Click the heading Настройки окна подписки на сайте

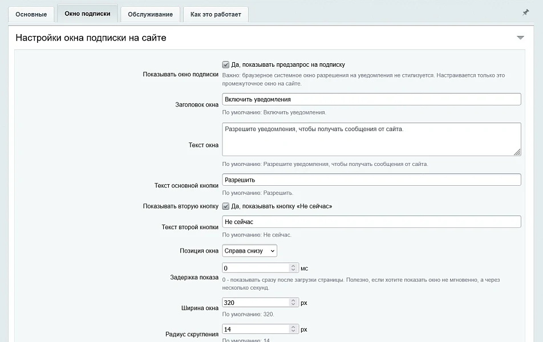point(91,38)
